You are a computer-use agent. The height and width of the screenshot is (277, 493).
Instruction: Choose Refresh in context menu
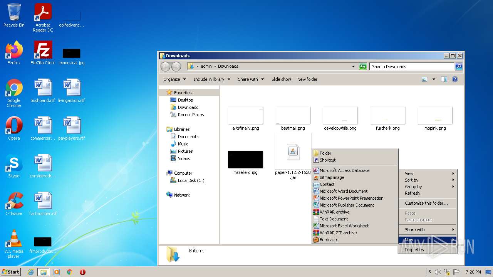coord(428,193)
